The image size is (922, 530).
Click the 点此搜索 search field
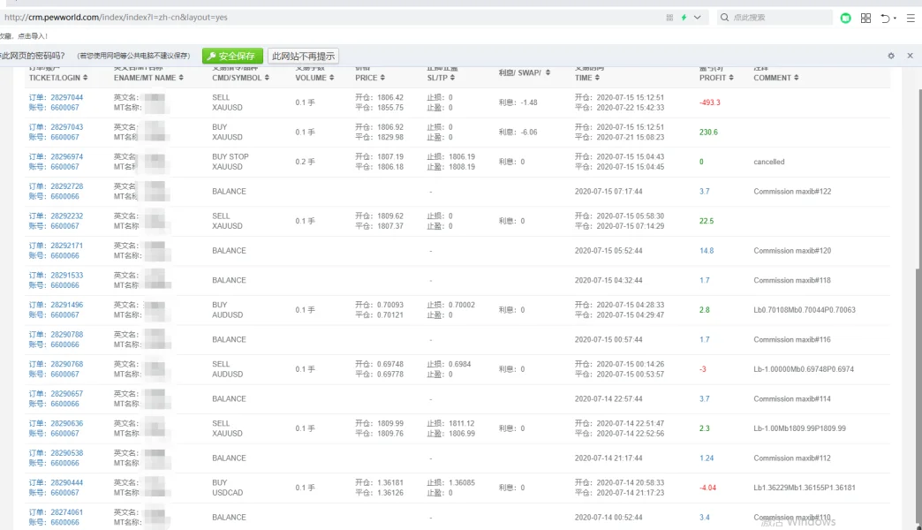pyautogui.click(x=777, y=18)
